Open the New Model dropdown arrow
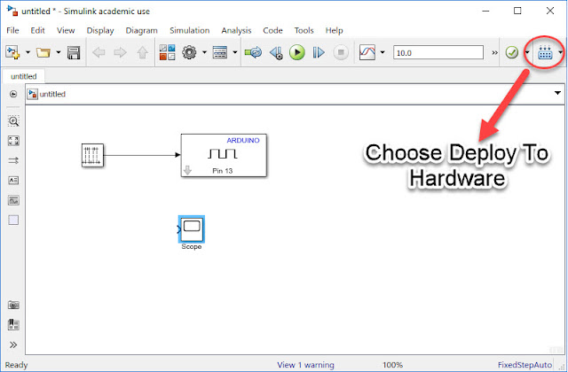Screen dimensions: 568x372 point(28,53)
